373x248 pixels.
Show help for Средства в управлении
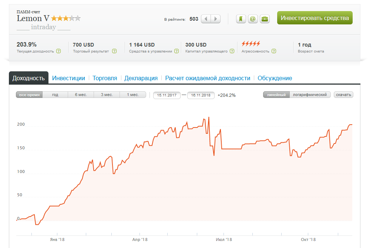point(177,51)
